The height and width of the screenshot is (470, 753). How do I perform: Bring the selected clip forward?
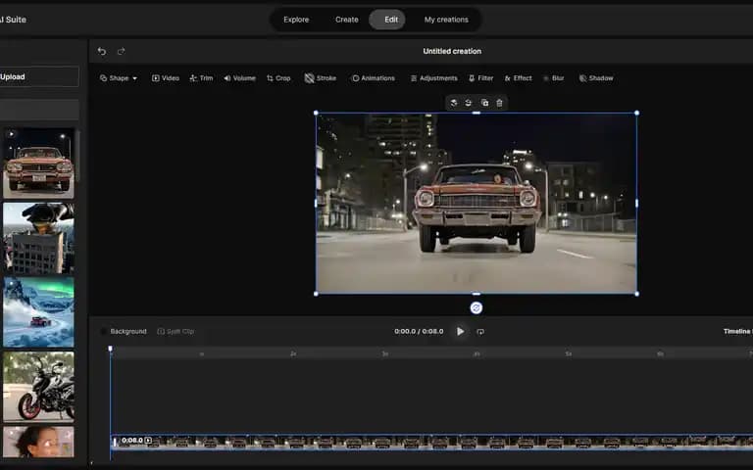pos(453,103)
